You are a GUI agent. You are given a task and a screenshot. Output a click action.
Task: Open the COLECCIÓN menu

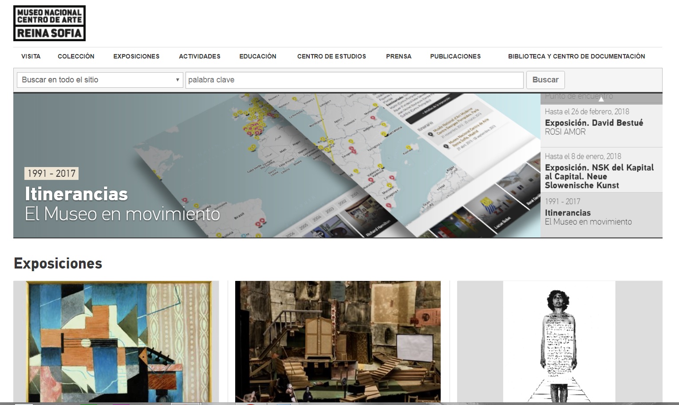click(x=76, y=56)
